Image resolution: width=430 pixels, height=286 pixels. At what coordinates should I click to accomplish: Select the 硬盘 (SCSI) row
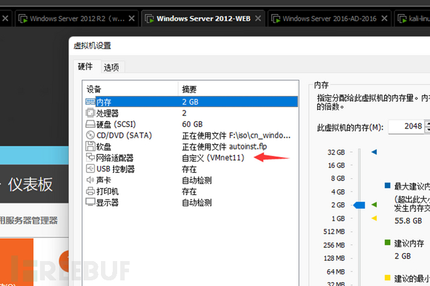tap(191, 124)
